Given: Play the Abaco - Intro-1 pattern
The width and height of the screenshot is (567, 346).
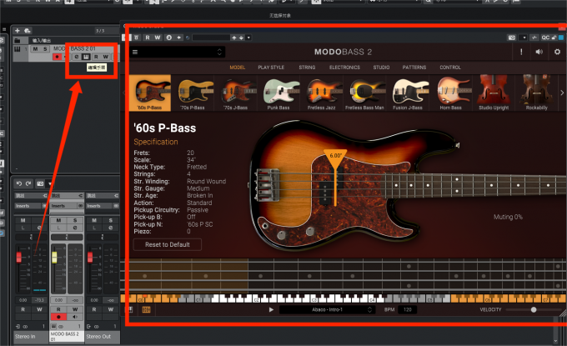Looking at the screenshot, I should 271,309.
